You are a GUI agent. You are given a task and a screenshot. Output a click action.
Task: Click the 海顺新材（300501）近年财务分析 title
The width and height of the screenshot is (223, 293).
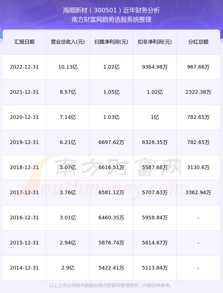point(111,10)
